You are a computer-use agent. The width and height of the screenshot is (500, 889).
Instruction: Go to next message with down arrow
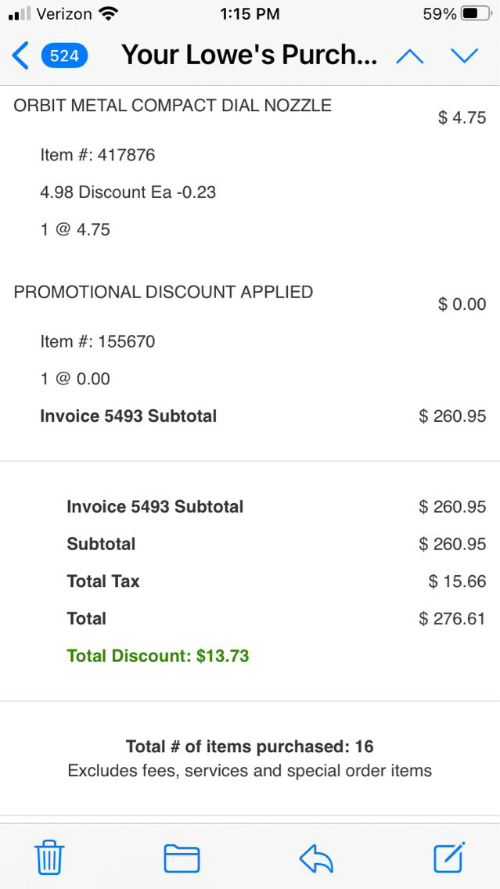pyautogui.click(x=464, y=56)
